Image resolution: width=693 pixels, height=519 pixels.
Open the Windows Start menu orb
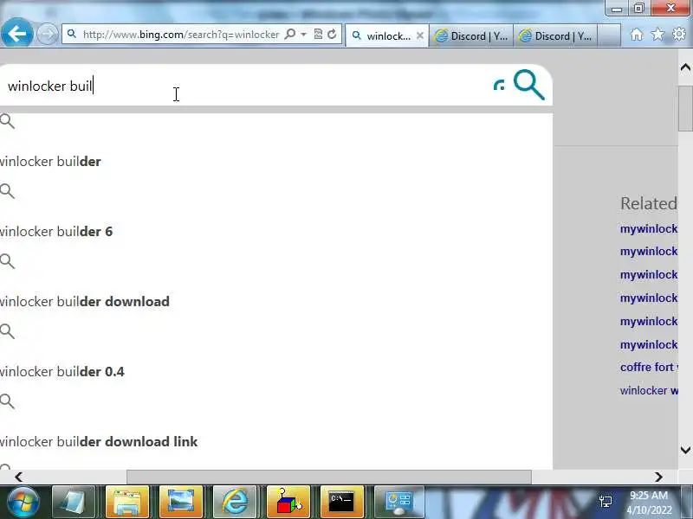pos(23,502)
